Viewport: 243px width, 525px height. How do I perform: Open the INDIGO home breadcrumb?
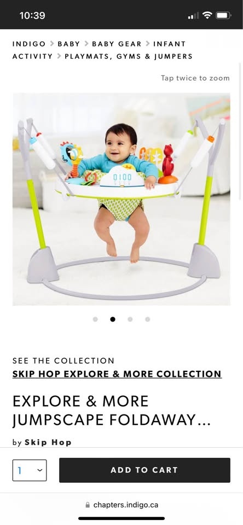click(29, 44)
